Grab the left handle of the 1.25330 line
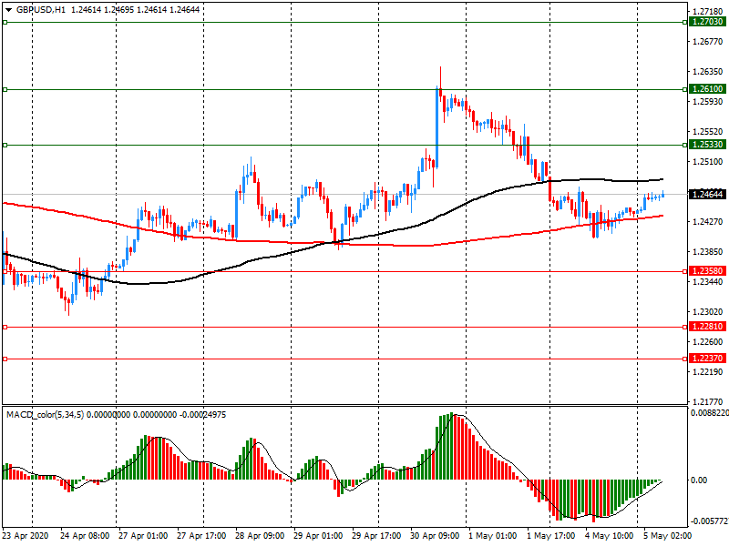The width and height of the screenshot is (729, 546). click(5, 146)
